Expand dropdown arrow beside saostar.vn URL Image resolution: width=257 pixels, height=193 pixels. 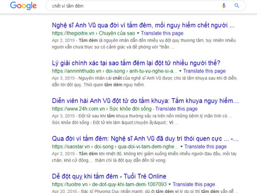(x=181, y=146)
